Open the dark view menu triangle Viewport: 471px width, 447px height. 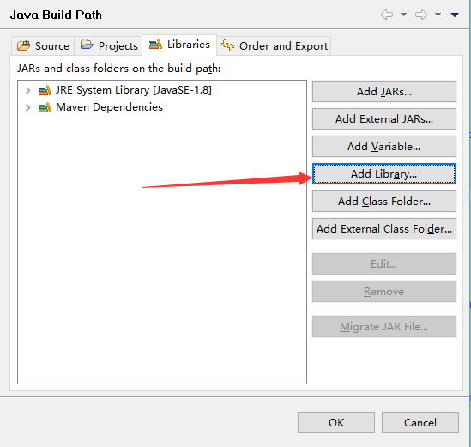pyautogui.click(x=455, y=15)
